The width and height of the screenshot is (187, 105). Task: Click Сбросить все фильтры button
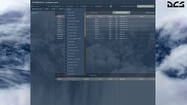(x=146, y=6)
